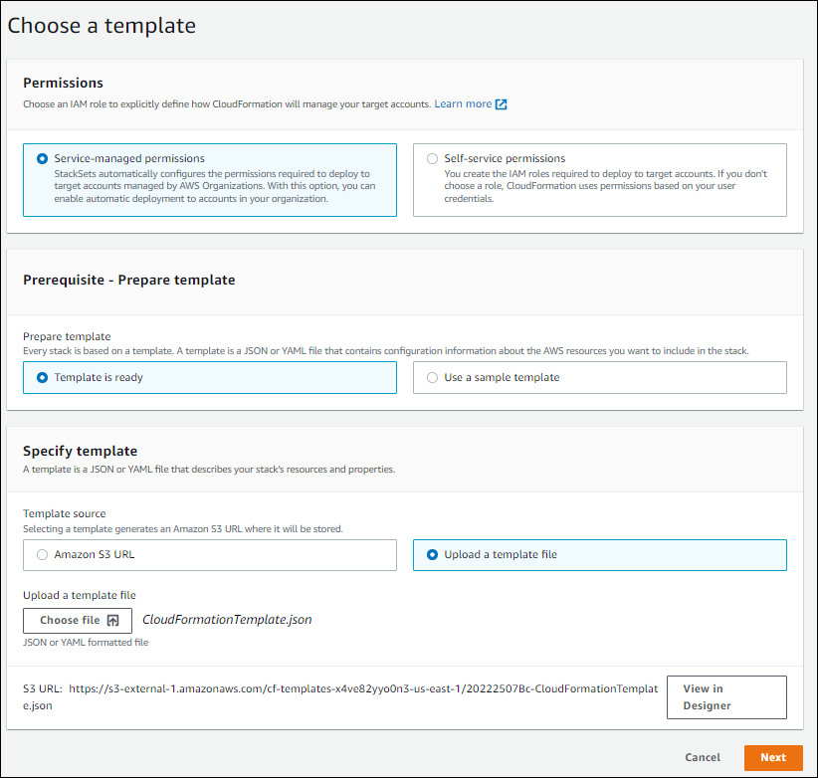Image resolution: width=818 pixels, height=778 pixels.
Task: Click the CloudFormationTemplate.json file name
Action: 229,619
